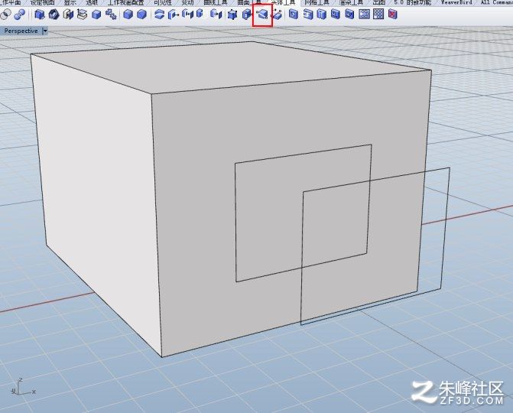Click the solid control points cube icon
513x413 pixels.
coord(232,15)
